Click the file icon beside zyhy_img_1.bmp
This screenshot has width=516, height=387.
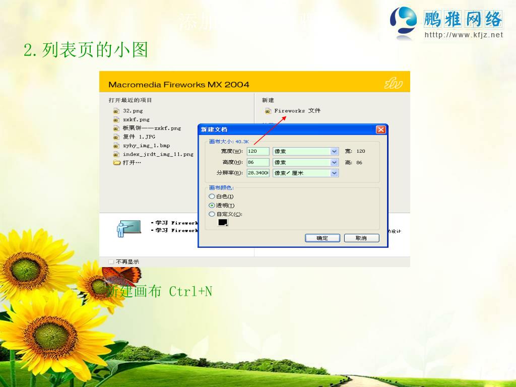116,146
